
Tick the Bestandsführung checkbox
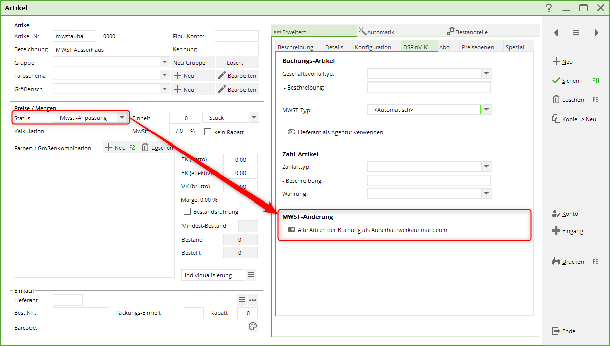(187, 211)
